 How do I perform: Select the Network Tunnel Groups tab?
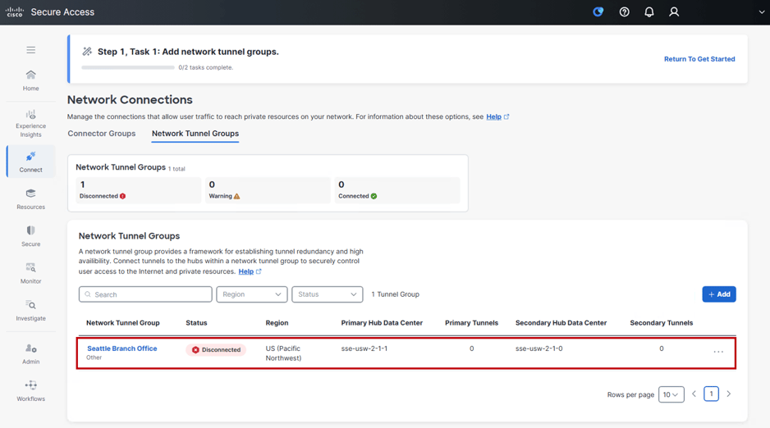tap(195, 134)
